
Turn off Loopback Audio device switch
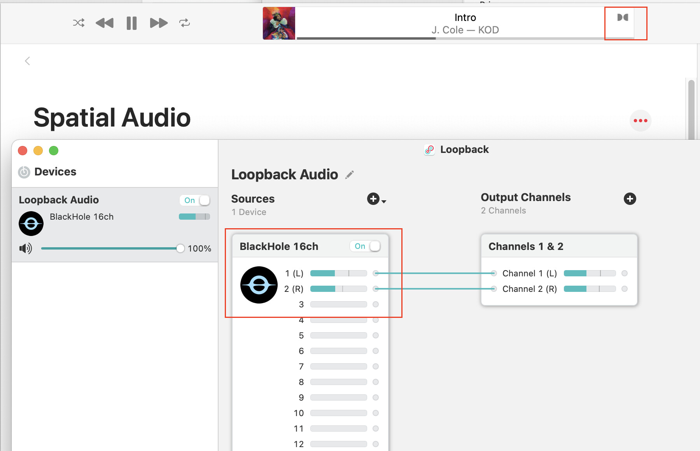(195, 200)
